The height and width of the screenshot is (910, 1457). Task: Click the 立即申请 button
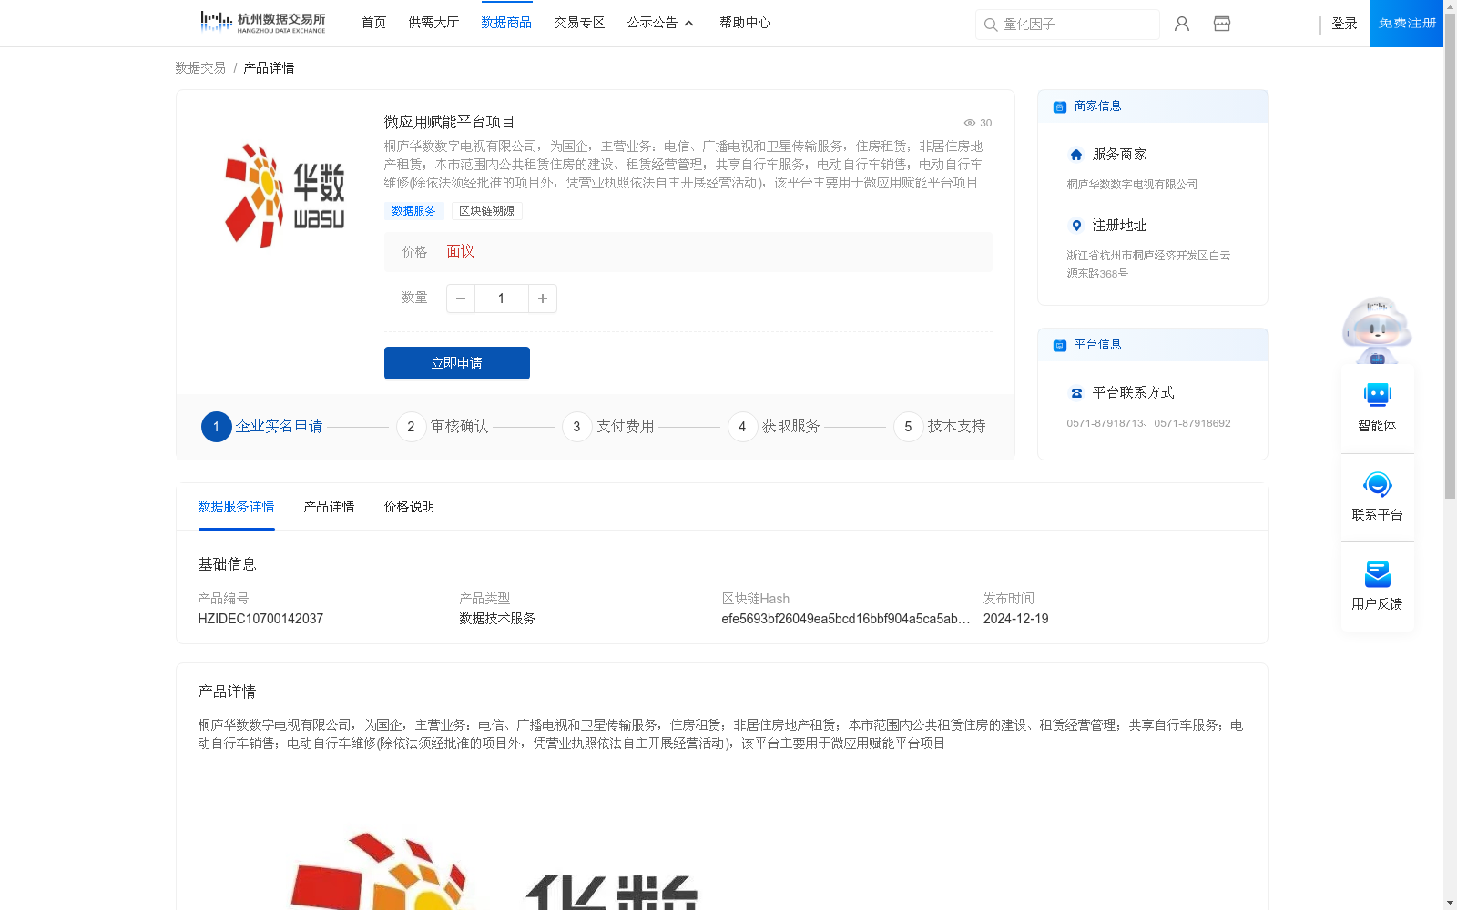pyautogui.click(x=457, y=363)
